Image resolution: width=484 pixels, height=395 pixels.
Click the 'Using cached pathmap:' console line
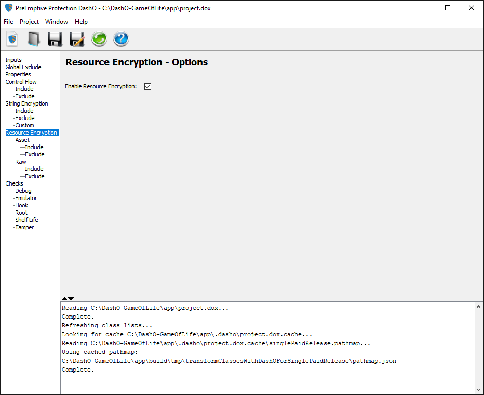pyautogui.click(x=100, y=352)
